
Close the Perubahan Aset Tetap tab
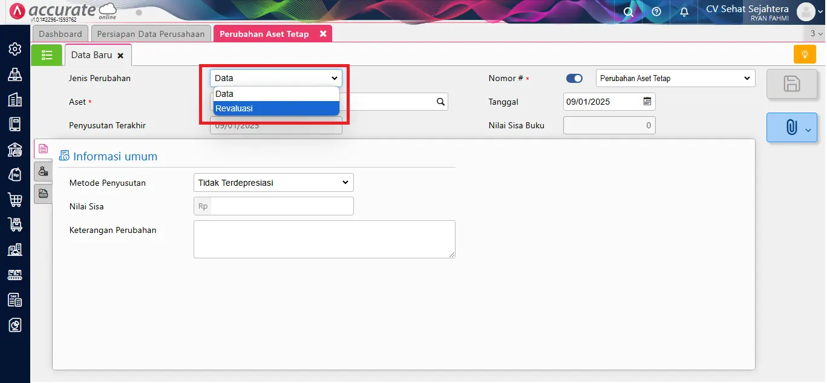(323, 34)
